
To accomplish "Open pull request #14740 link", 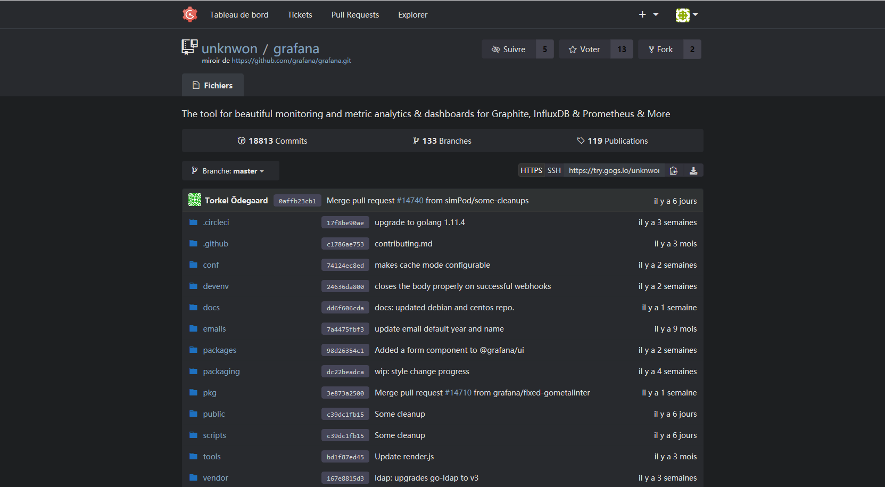I will point(410,201).
